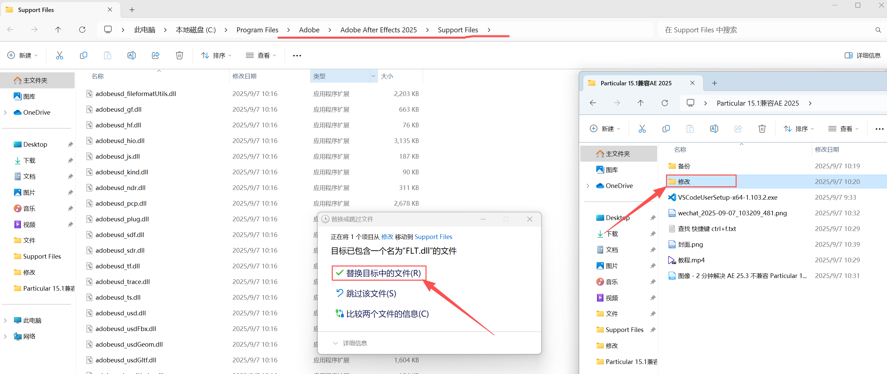Expand 网络 in Support Files sidebar

[x=6, y=336]
